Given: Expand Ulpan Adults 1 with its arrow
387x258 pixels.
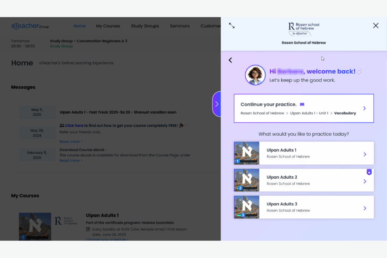Looking at the screenshot, I should [365, 154].
